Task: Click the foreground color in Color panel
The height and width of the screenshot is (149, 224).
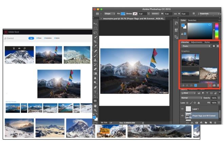Action: [x=183, y=25]
